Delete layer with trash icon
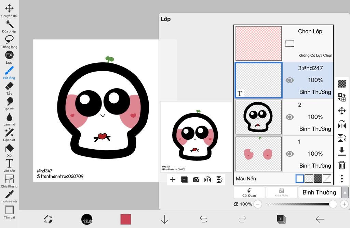Screen dimensions: 350x228 click(x=342, y=165)
